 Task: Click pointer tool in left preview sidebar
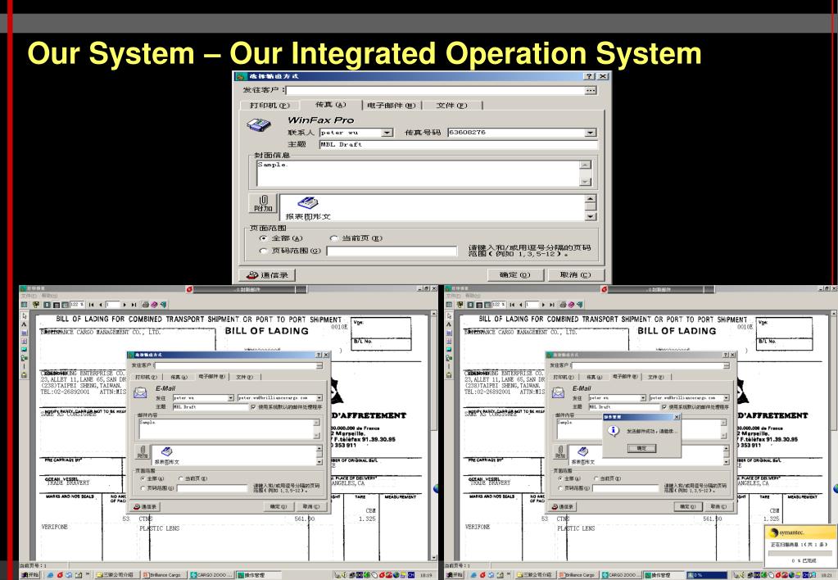click(x=24, y=316)
